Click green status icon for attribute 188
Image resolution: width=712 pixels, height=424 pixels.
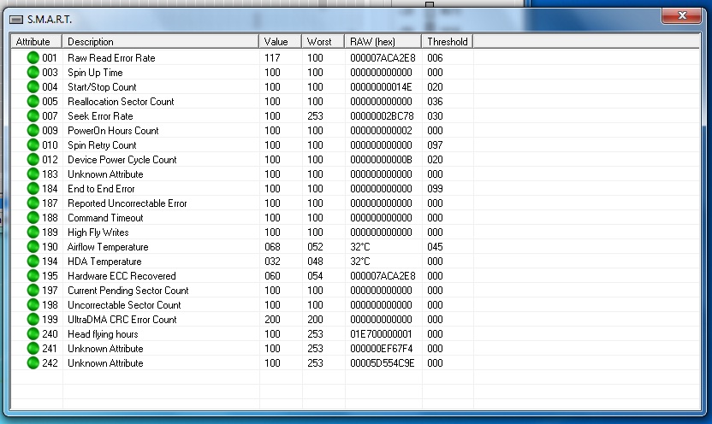[x=33, y=217]
